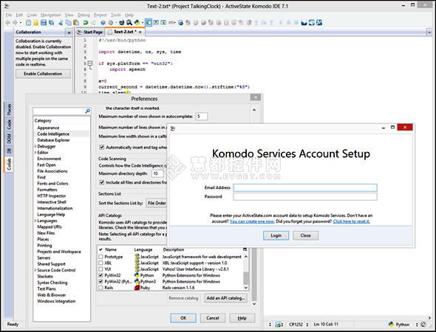Click the Back navigation arrow in the toolbar
436x332 pixels.
[x=8, y=22]
